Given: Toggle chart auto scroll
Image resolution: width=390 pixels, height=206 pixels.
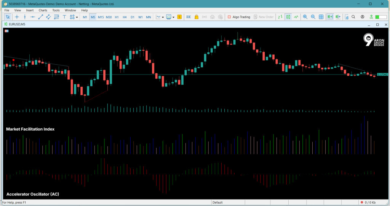Looking at the screenshot, I should click(x=330, y=17).
